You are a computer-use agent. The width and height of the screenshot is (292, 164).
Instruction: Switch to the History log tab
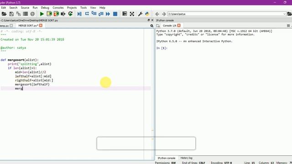[x=187, y=158]
